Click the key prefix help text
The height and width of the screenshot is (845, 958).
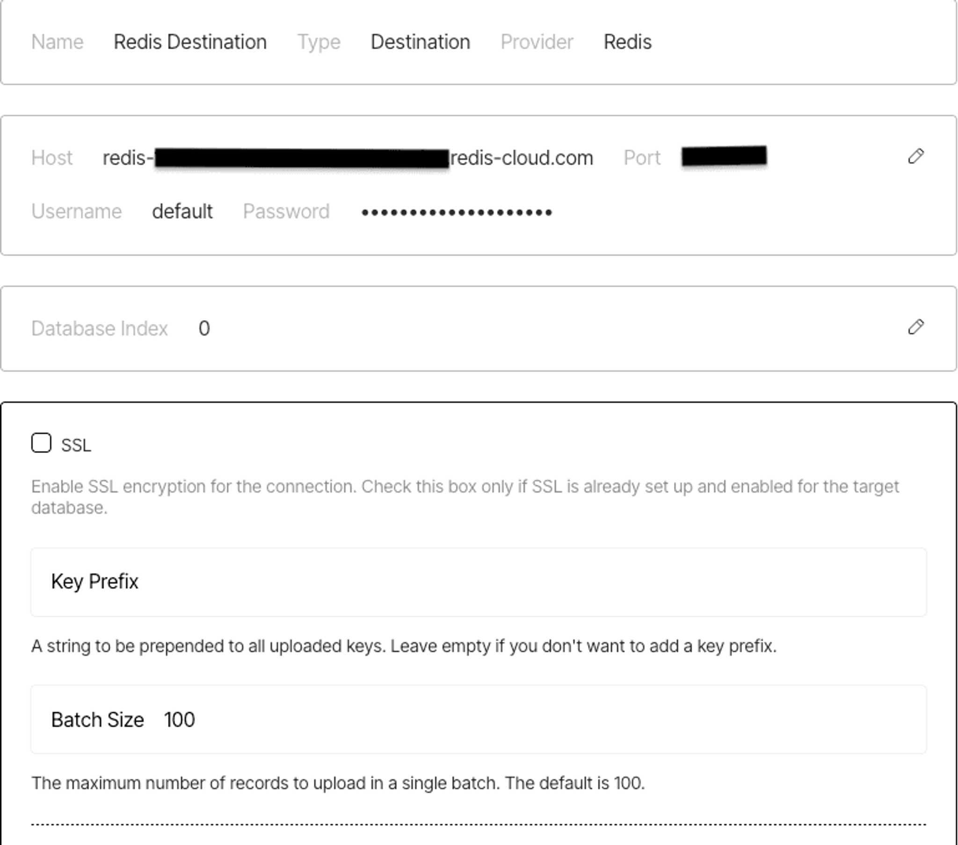[404, 646]
